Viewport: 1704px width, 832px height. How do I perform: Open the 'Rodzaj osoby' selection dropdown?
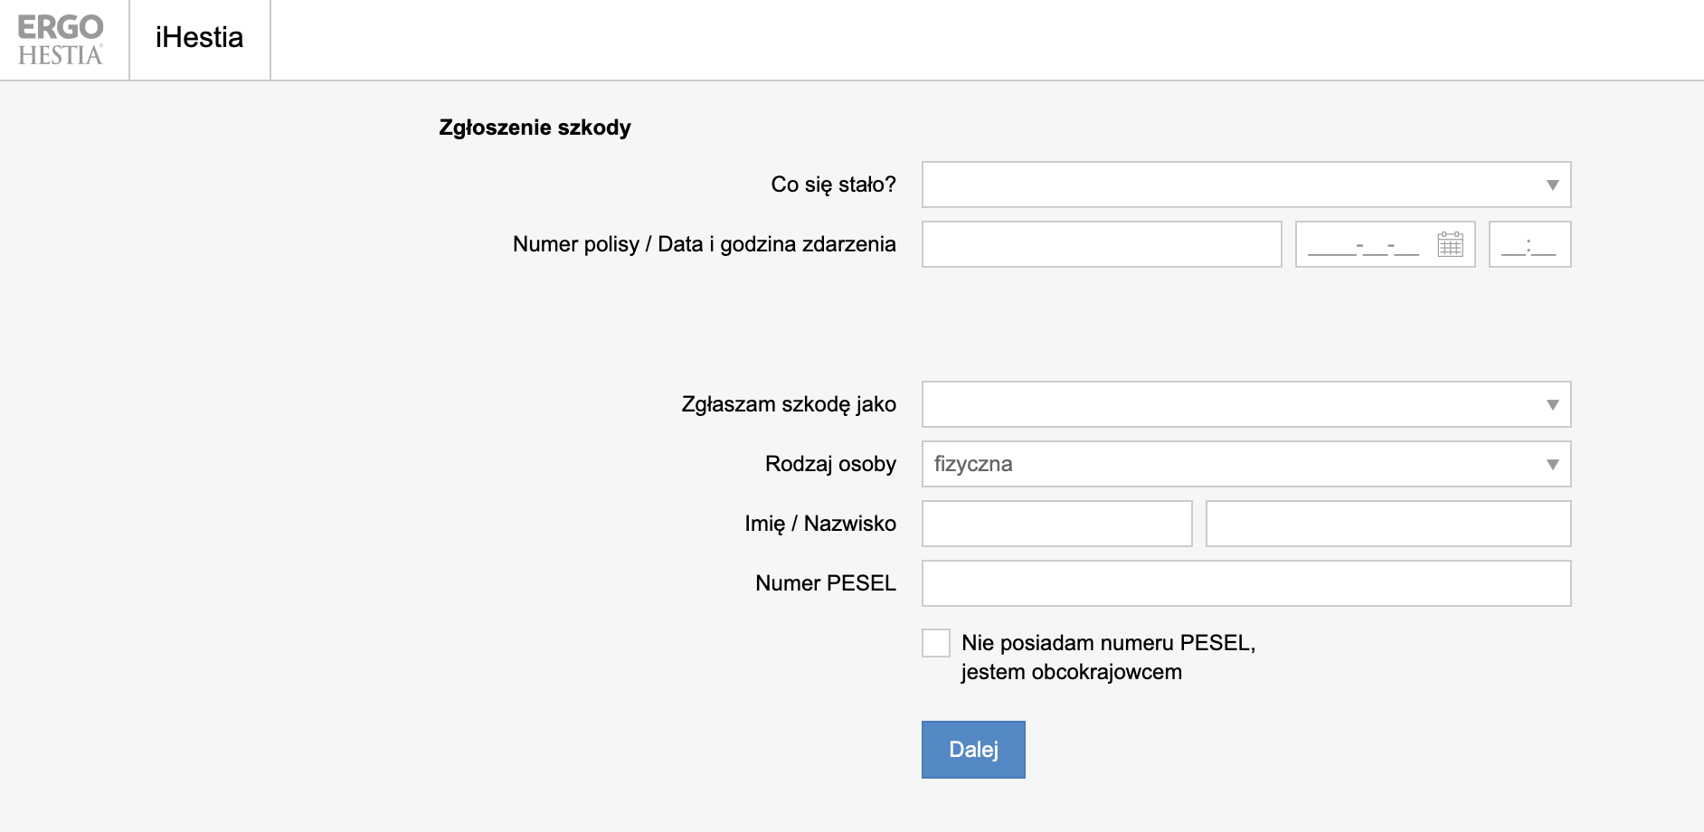(x=1553, y=464)
